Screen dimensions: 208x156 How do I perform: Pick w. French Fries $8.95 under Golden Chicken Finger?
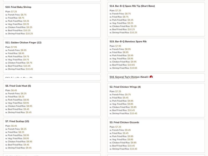click(x=16, y=50)
